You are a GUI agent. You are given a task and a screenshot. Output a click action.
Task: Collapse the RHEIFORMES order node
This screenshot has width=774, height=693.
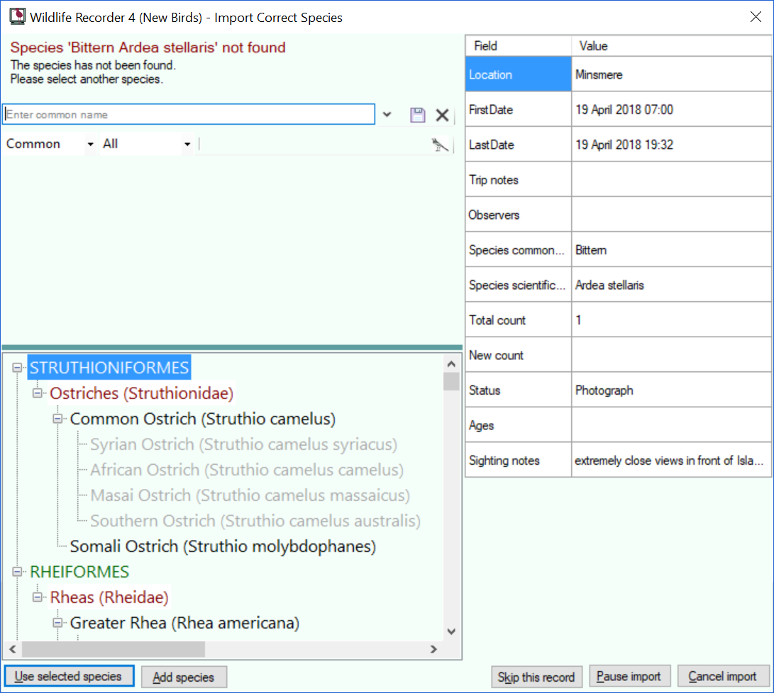click(17, 572)
